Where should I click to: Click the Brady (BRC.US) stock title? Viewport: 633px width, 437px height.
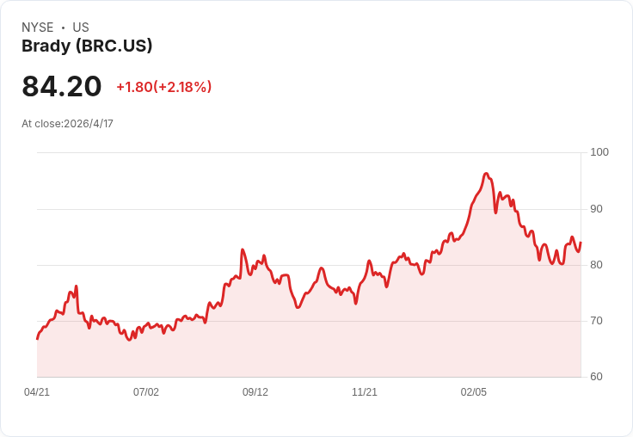[x=87, y=46]
